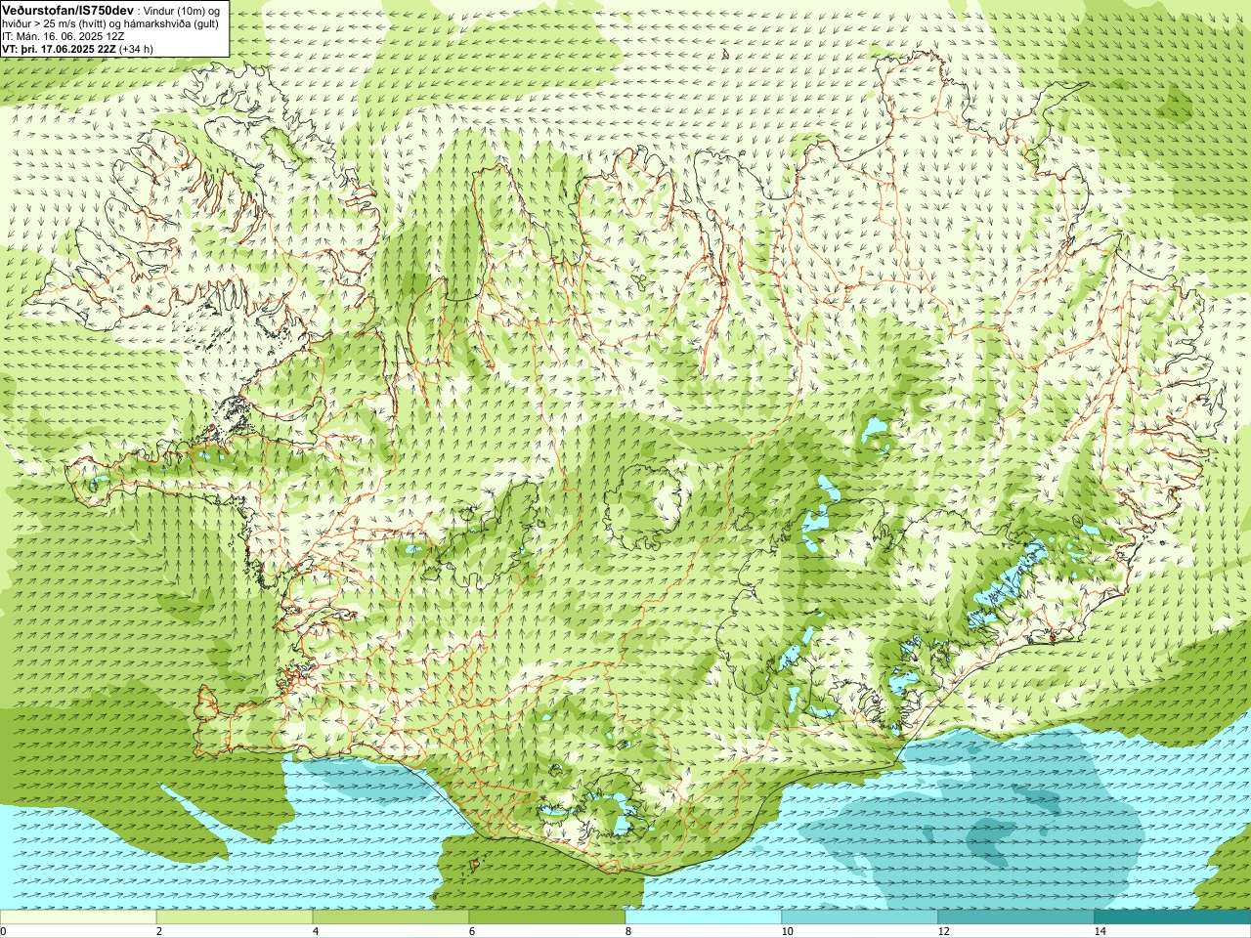Click the pale cream 0–2 m/s legend swatch
1251x938 pixels.
point(78,917)
